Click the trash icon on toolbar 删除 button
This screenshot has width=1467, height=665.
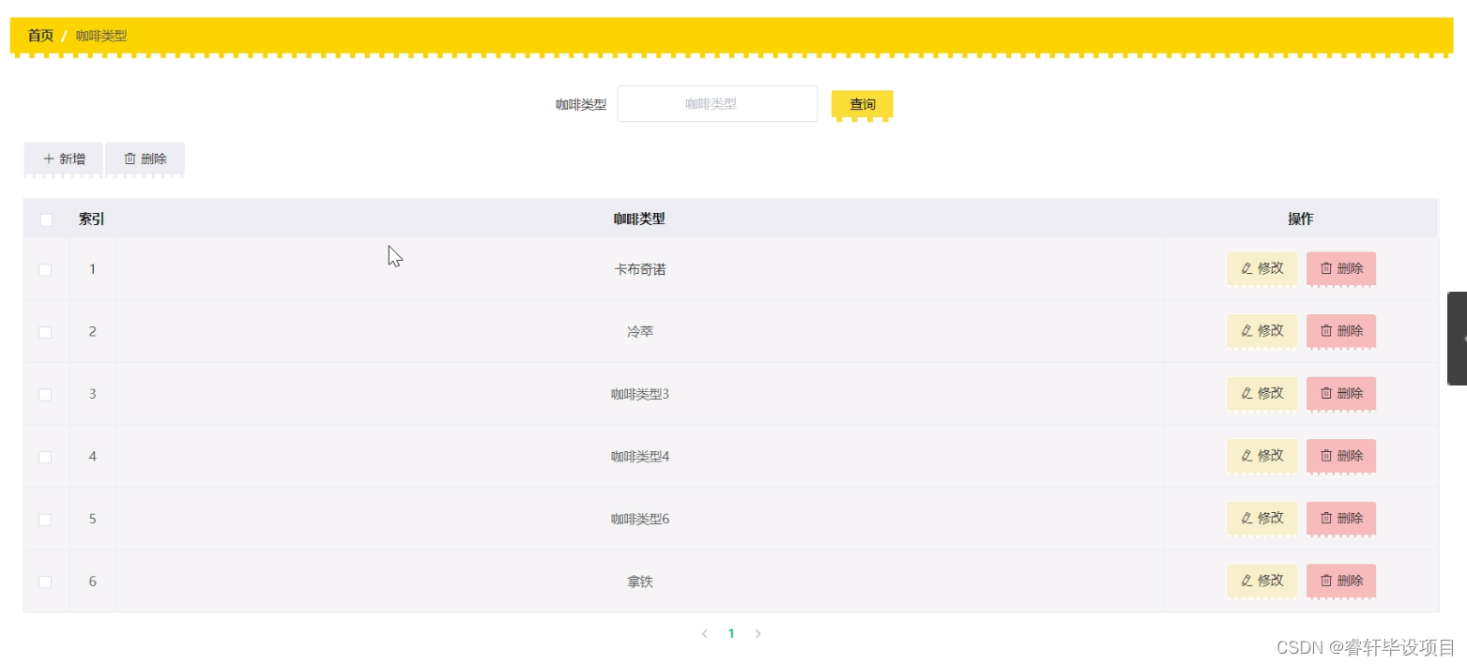click(130, 158)
